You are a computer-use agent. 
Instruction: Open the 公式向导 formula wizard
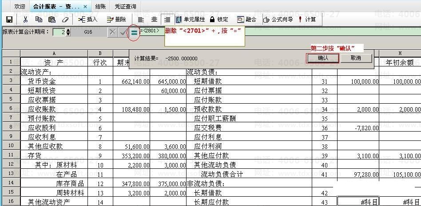278,19
